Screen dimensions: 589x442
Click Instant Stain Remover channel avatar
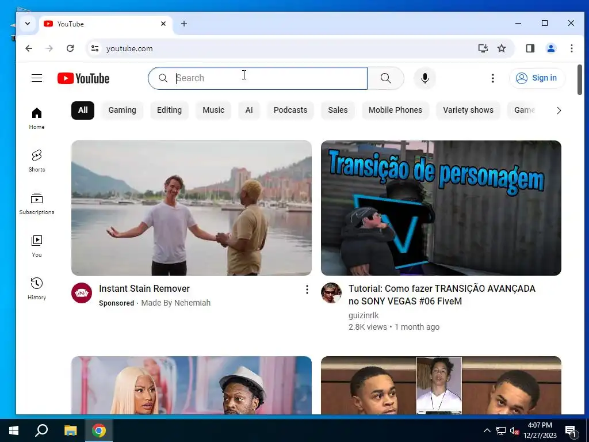point(82,293)
